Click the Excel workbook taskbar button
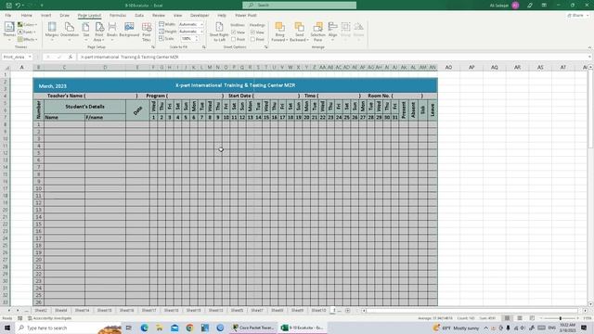 pyautogui.click(x=302, y=328)
